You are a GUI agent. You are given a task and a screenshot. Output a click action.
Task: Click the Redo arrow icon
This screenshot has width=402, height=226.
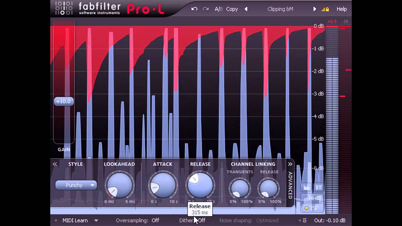pyautogui.click(x=206, y=9)
